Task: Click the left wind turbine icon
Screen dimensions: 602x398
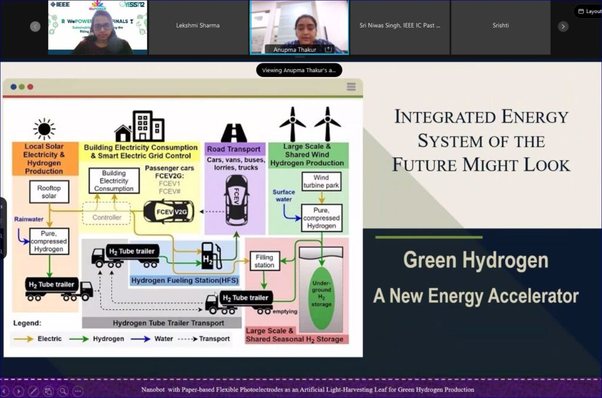Action: tap(293, 124)
